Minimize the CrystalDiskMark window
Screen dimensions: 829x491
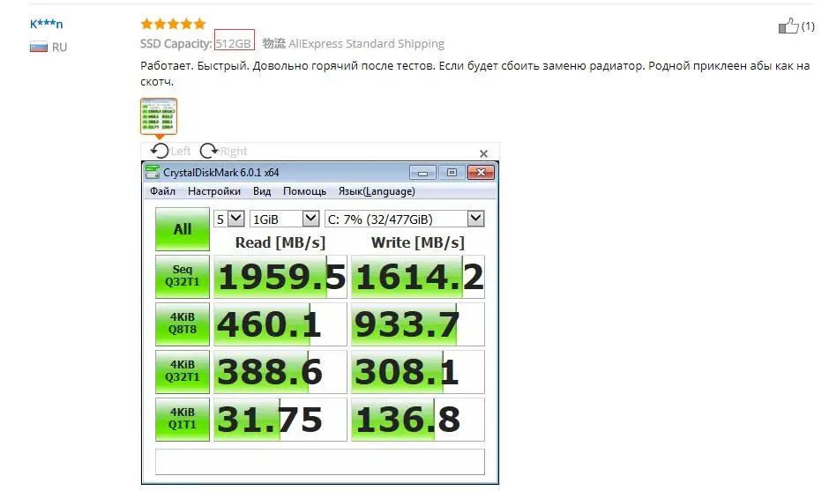[x=422, y=172]
